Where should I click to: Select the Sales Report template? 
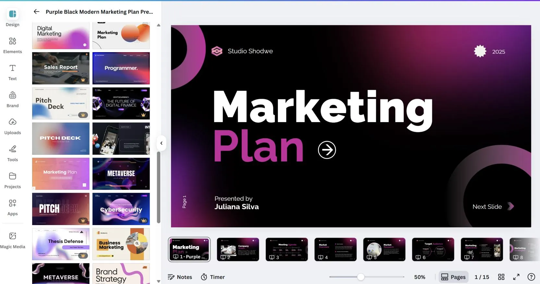(x=61, y=68)
